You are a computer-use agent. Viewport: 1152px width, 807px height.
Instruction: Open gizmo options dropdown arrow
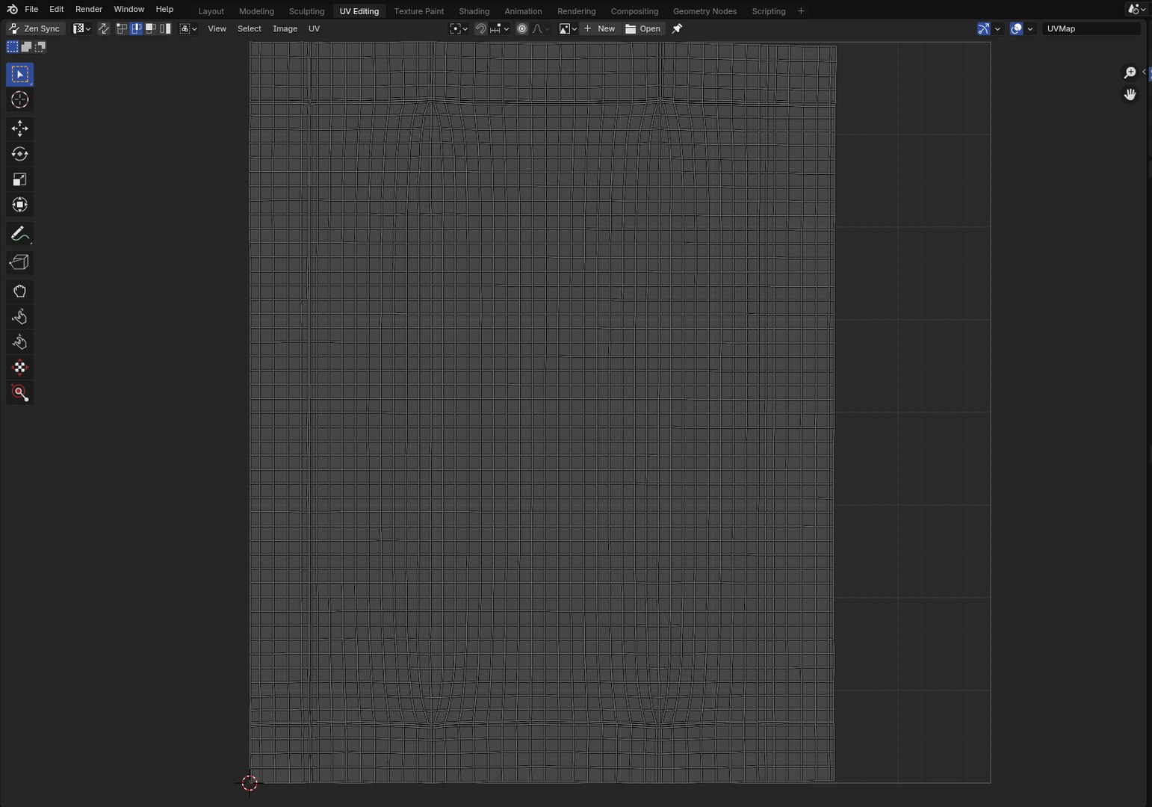tap(997, 28)
